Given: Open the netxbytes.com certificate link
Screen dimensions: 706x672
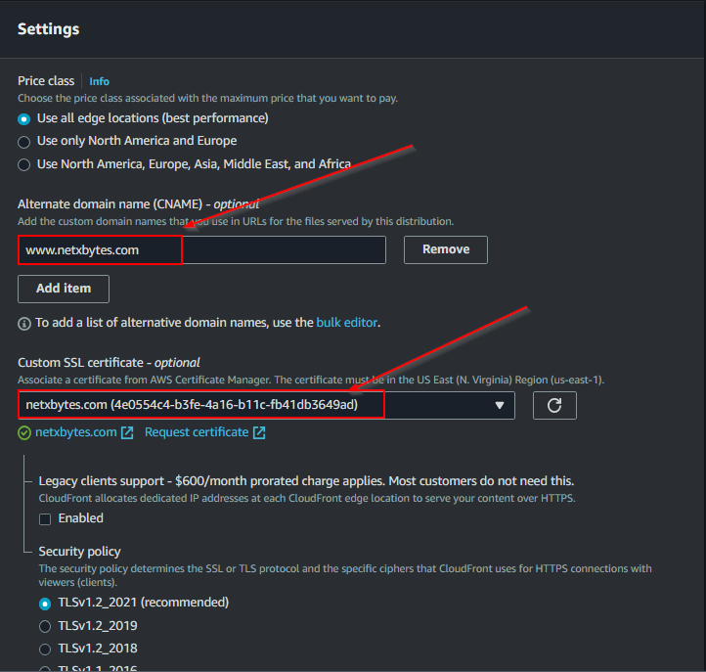Looking at the screenshot, I should (x=76, y=432).
